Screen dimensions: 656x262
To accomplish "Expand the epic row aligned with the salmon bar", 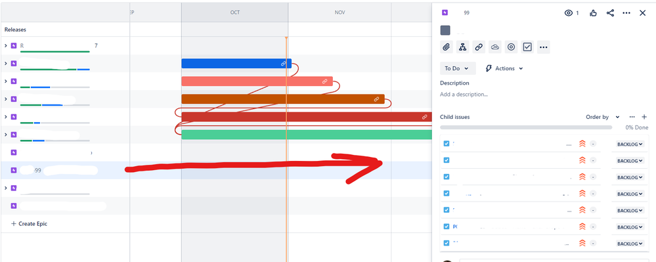I will pos(5,81).
